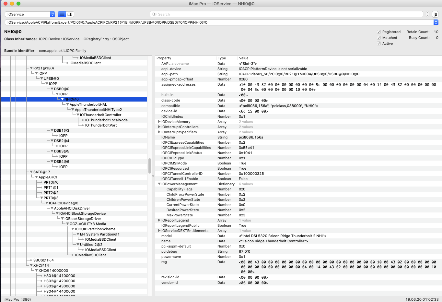Switch to list view mode icon

tap(62, 14)
